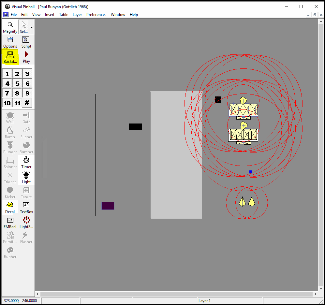Select the Wall tool
Screen dimensions: 325x305
10,118
